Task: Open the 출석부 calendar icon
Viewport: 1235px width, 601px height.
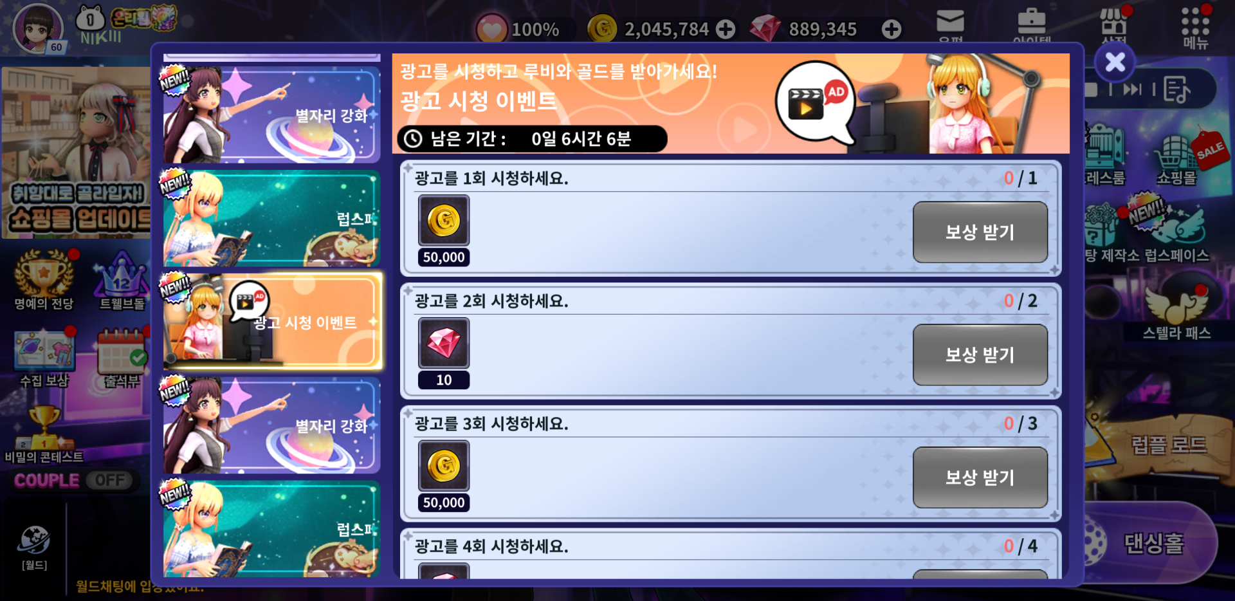Action: (x=122, y=357)
